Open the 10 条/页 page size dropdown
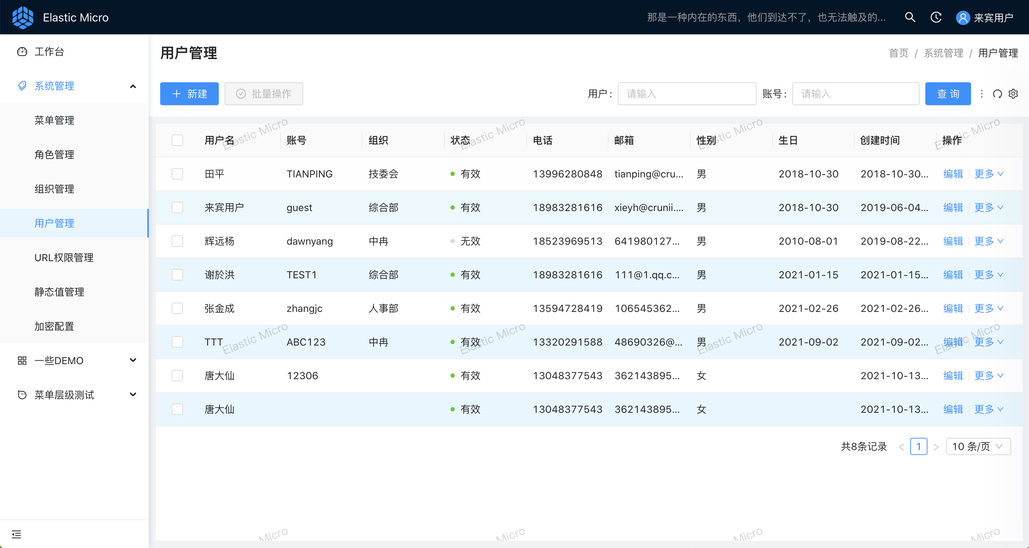1029x548 pixels. pos(978,446)
